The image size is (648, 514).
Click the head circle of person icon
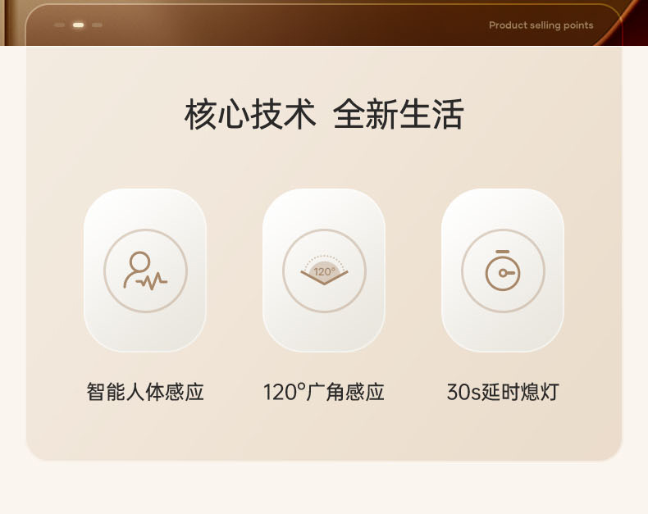[x=139, y=262]
